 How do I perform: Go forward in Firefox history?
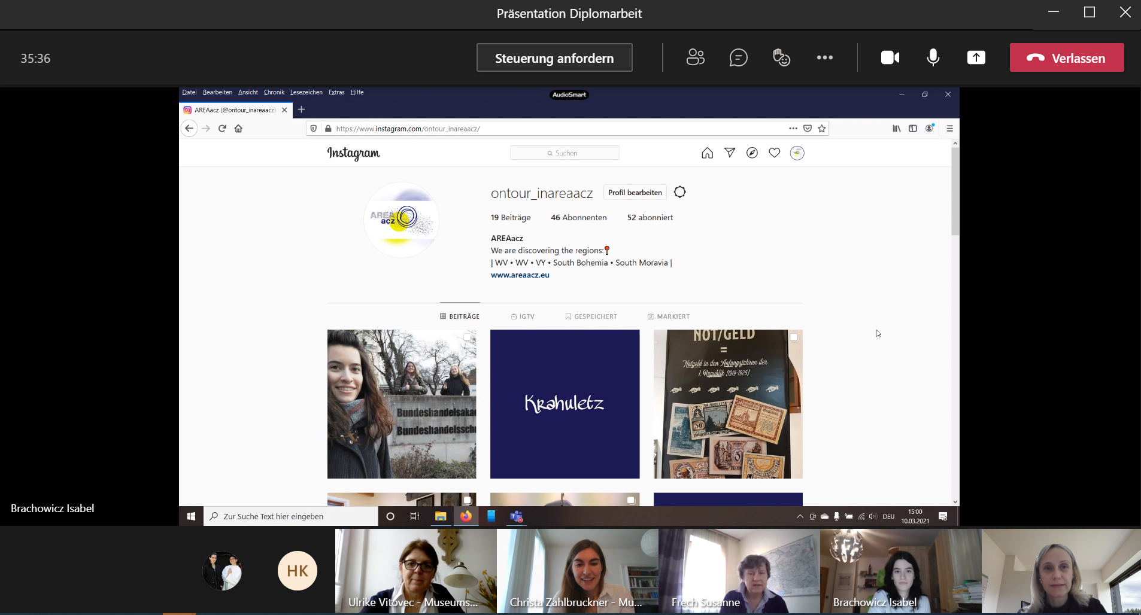coord(206,129)
